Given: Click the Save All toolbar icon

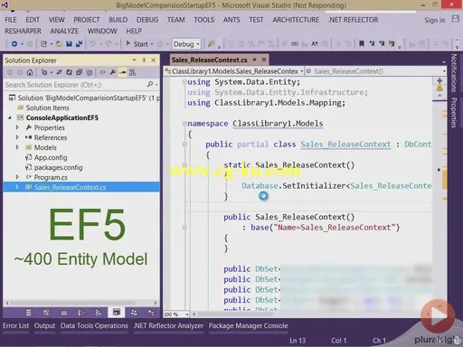Looking at the screenshot, I should click(80, 44).
